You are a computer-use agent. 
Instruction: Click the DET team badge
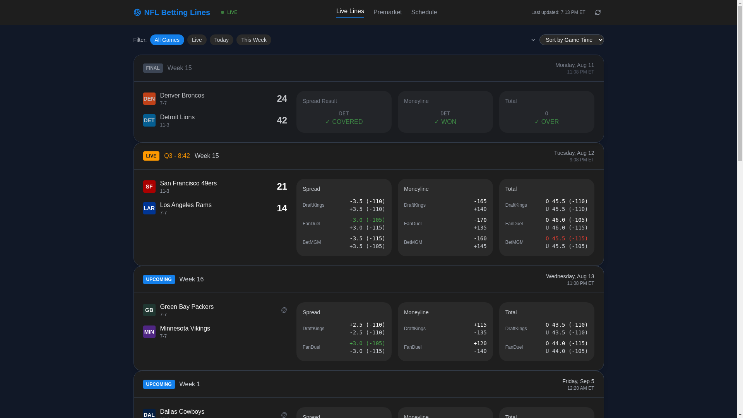tap(149, 120)
